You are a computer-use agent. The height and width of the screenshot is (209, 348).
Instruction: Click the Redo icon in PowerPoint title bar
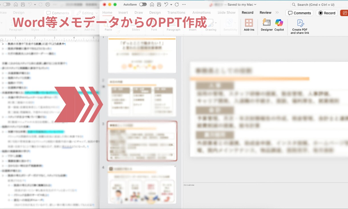tap(177, 5)
